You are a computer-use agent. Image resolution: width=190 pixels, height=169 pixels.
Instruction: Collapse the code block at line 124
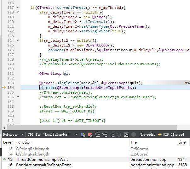[x=18, y=41]
